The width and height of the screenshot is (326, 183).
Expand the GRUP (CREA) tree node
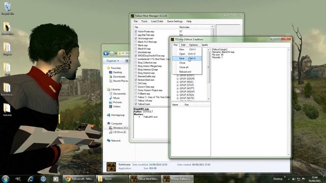(178, 95)
